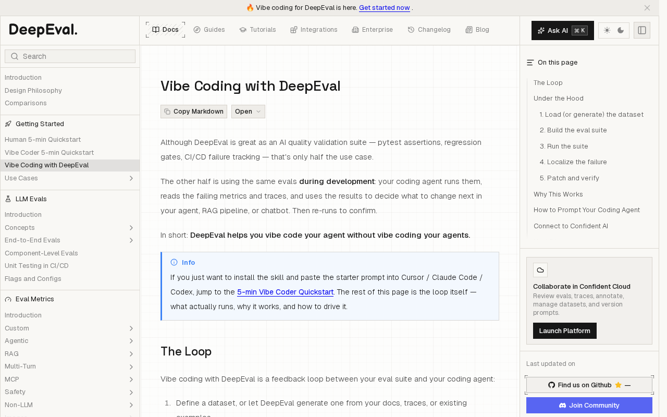Jump to Connect to Confident AI section

coord(571,226)
